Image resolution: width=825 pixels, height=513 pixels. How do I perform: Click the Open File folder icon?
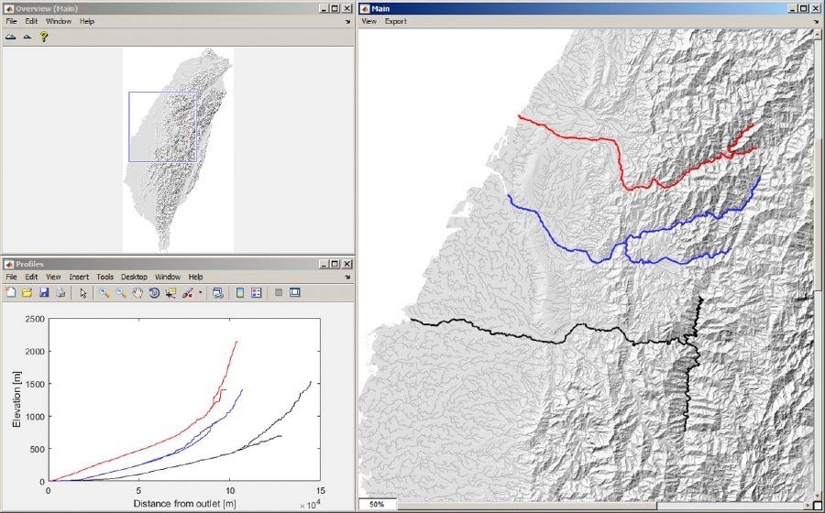[x=27, y=293]
